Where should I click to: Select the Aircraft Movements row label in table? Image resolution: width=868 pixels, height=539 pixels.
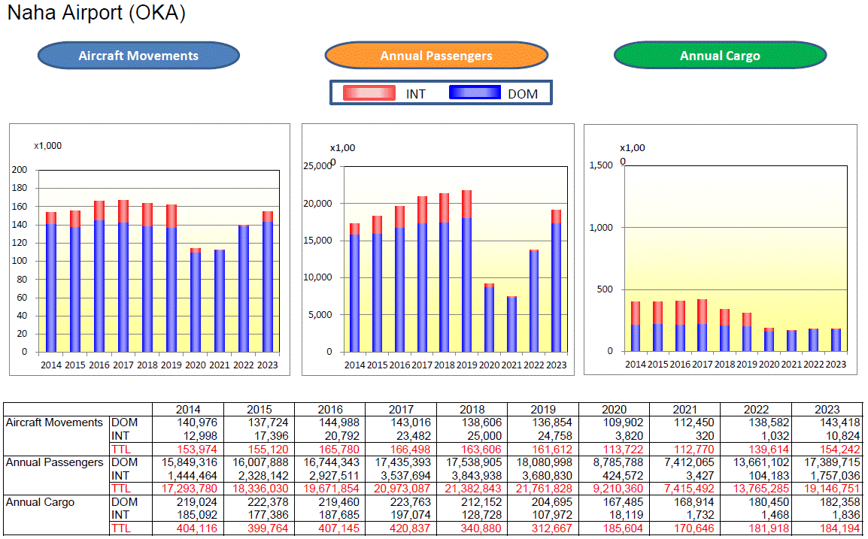[54, 422]
